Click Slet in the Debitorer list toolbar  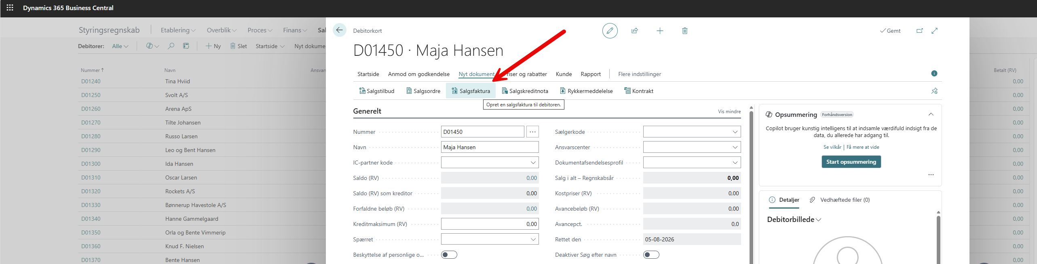(x=239, y=46)
